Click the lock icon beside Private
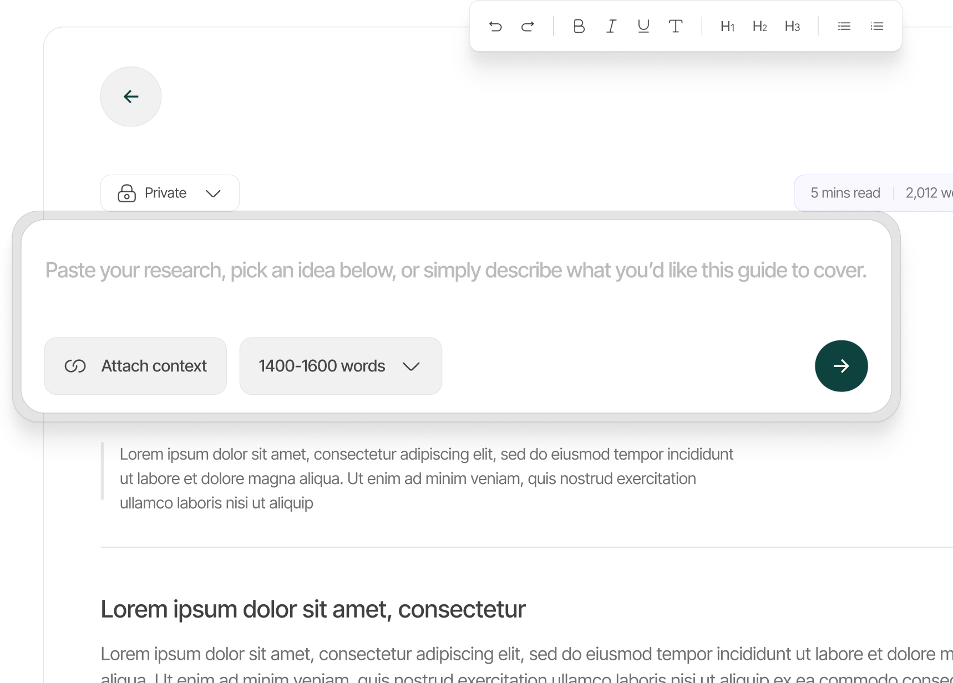 (126, 193)
